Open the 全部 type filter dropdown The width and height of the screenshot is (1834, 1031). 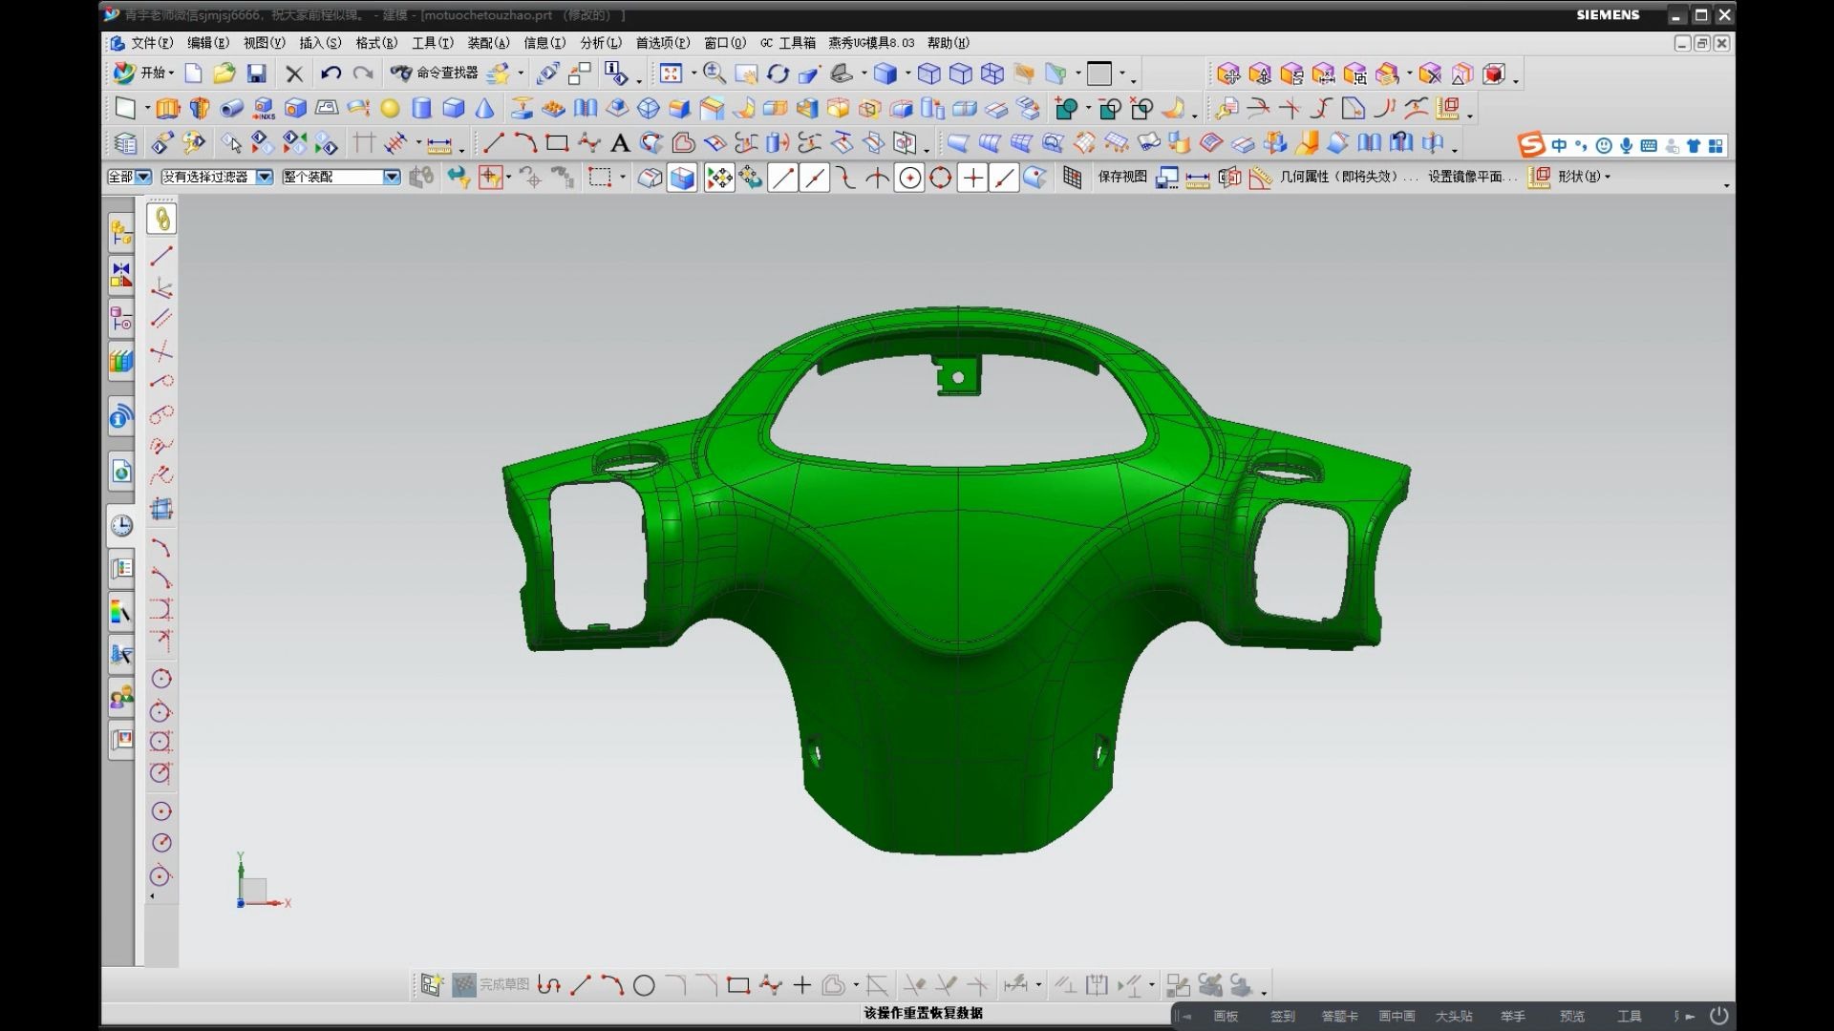click(x=143, y=178)
